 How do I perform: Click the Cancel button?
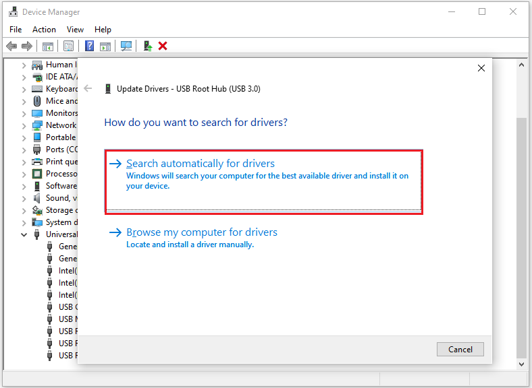pyautogui.click(x=460, y=349)
